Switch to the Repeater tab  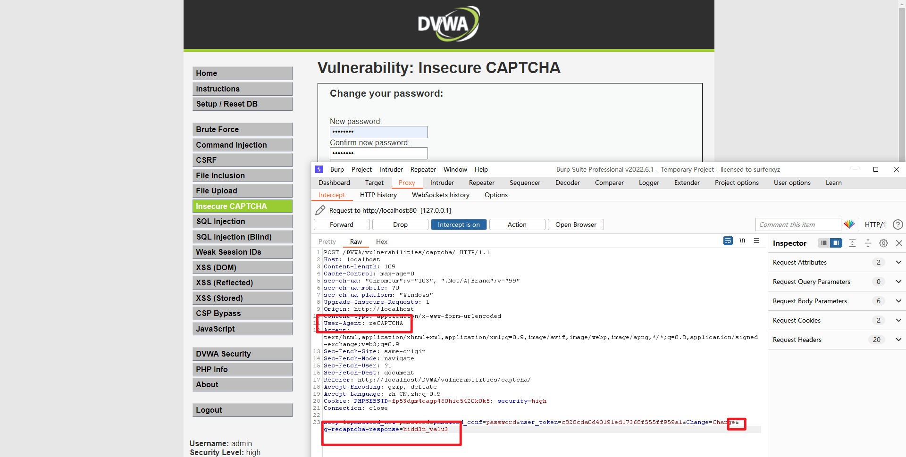(482, 183)
